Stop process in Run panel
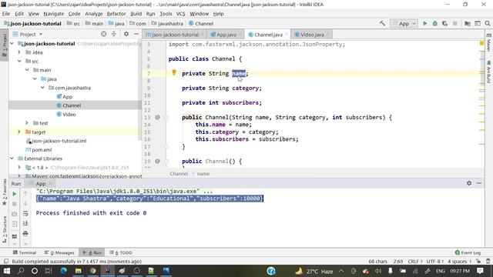The image size is (493, 277). (14, 204)
